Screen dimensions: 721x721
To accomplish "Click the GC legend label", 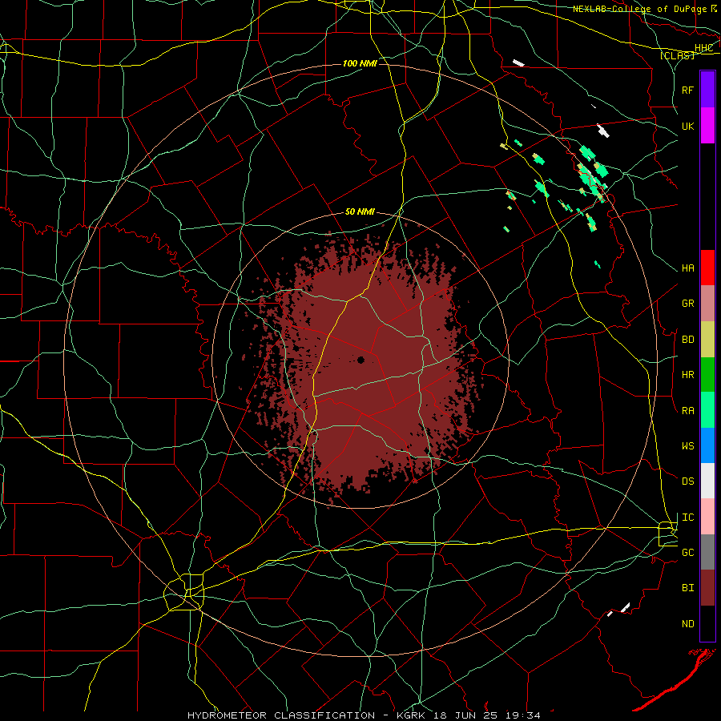I will coord(687,553).
